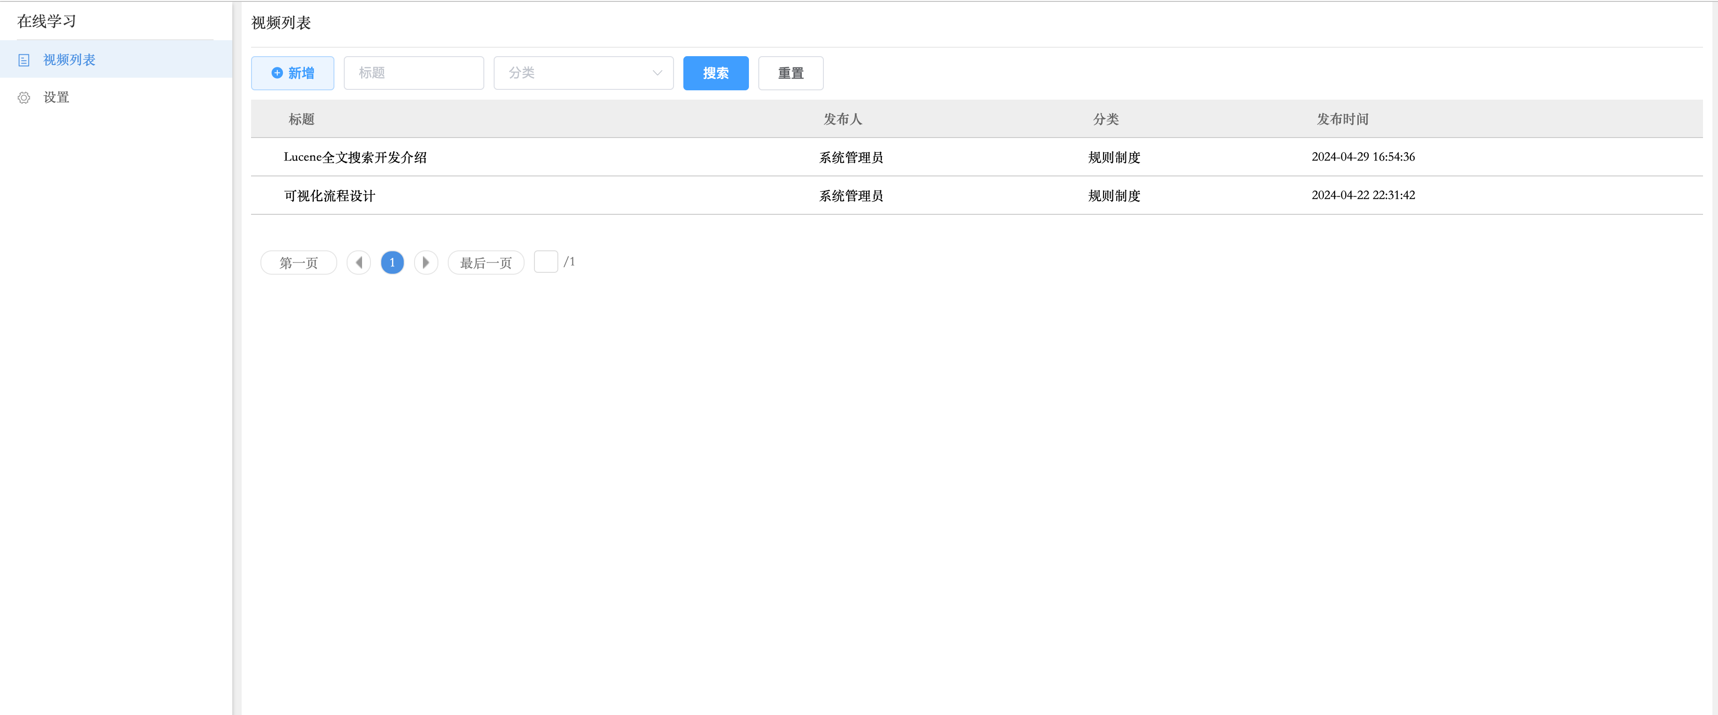Image resolution: width=1718 pixels, height=715 pixels.
Task: Go to next page with right arrow
Action: (x=425, y=263)
